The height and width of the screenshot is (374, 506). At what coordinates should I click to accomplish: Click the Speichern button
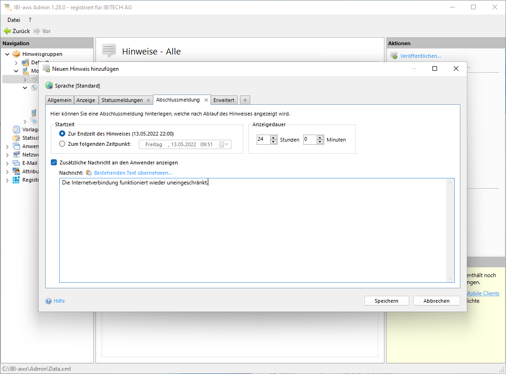pos(386,301)
